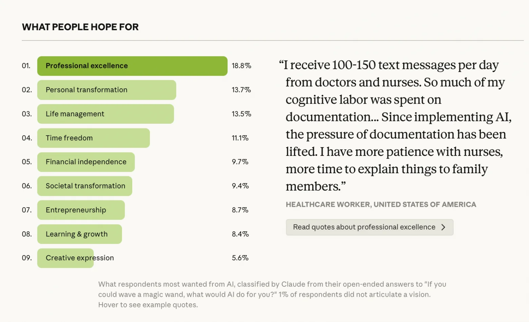Viewport: 529px width, 322px height.
Task: Click the 18.8% percentage label
Action: 241,66
